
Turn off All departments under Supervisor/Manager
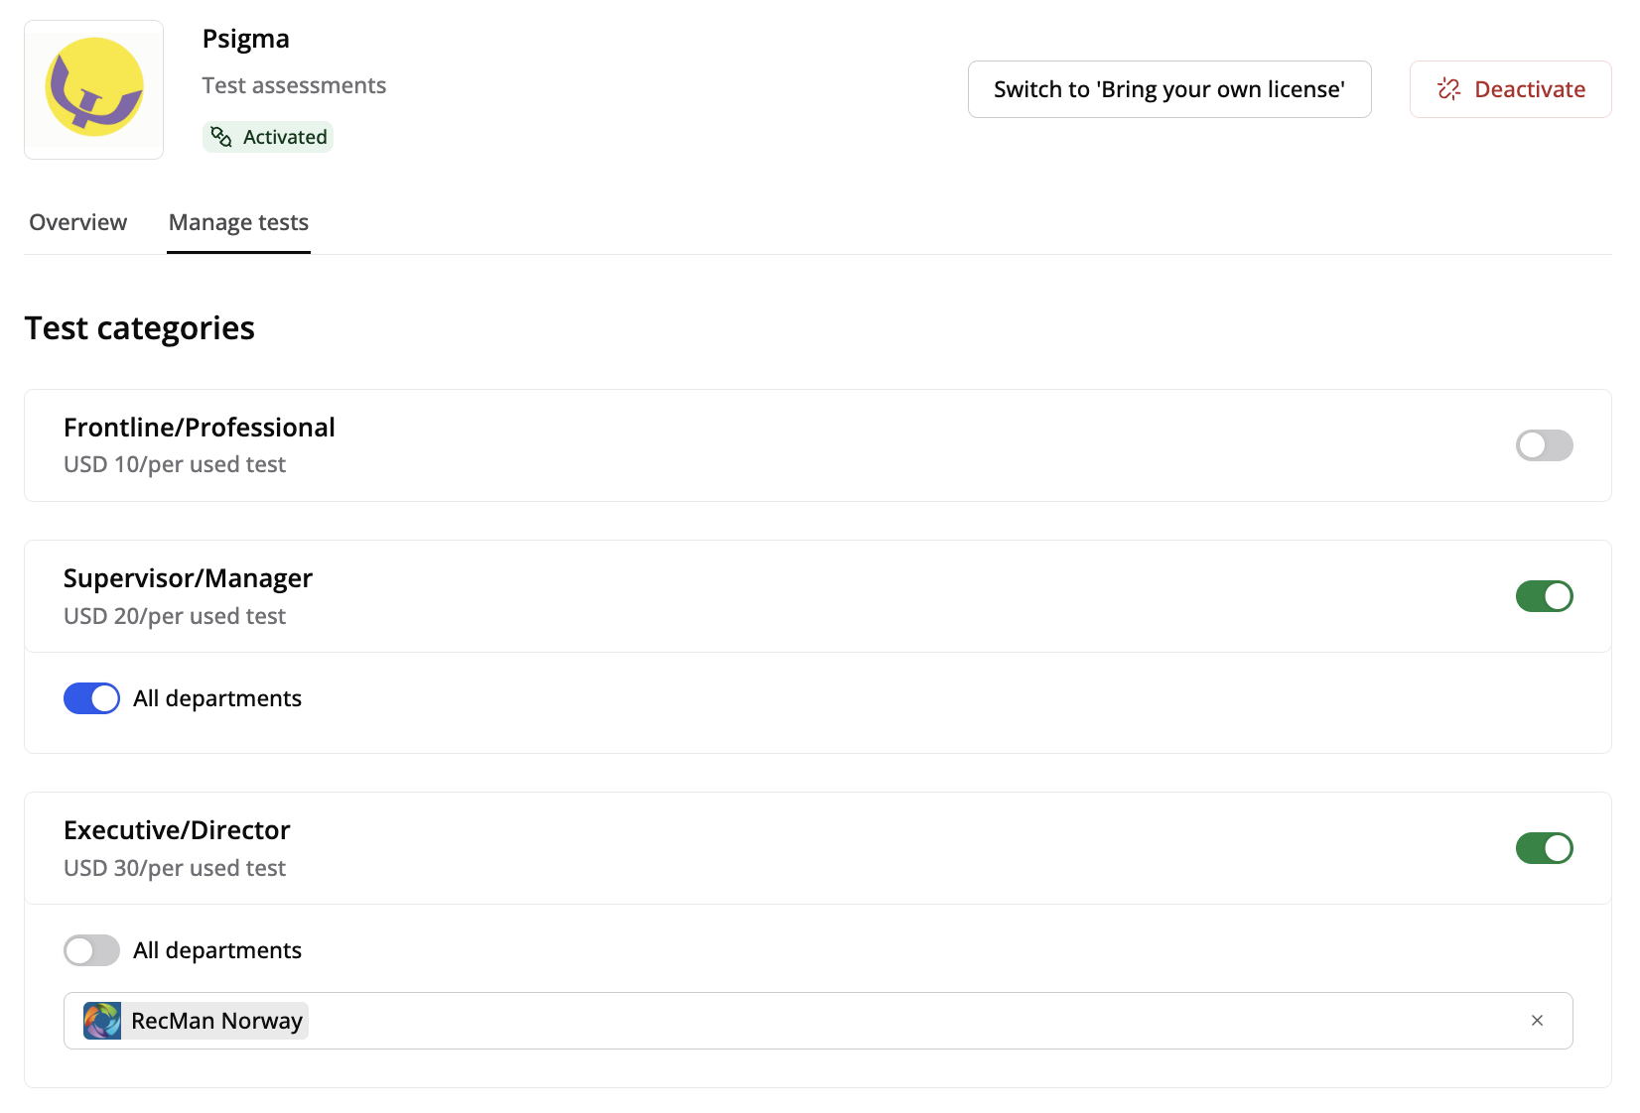[91, 698]
